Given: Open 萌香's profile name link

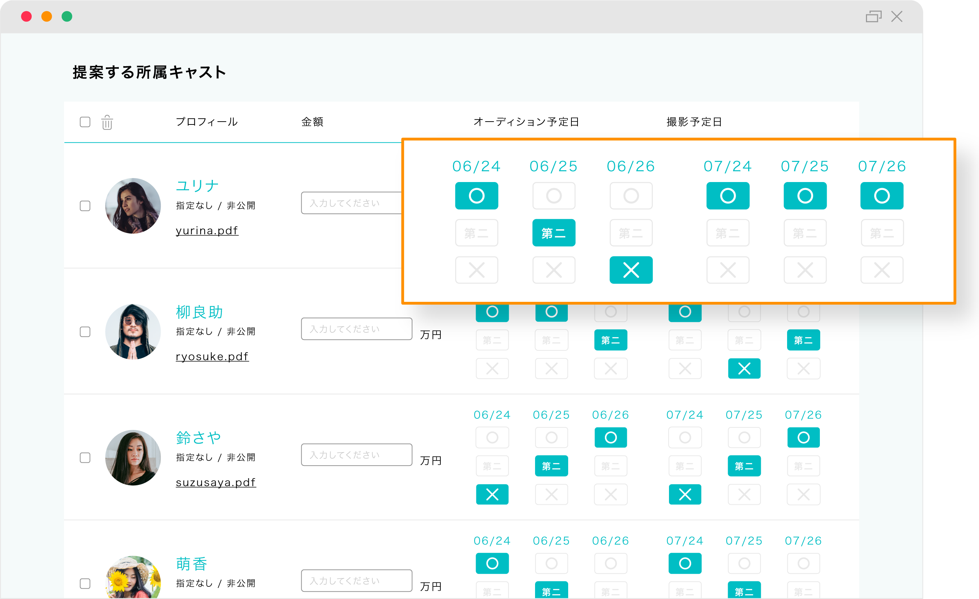Looking at the screenshot, I should click(x=192, y=564).
